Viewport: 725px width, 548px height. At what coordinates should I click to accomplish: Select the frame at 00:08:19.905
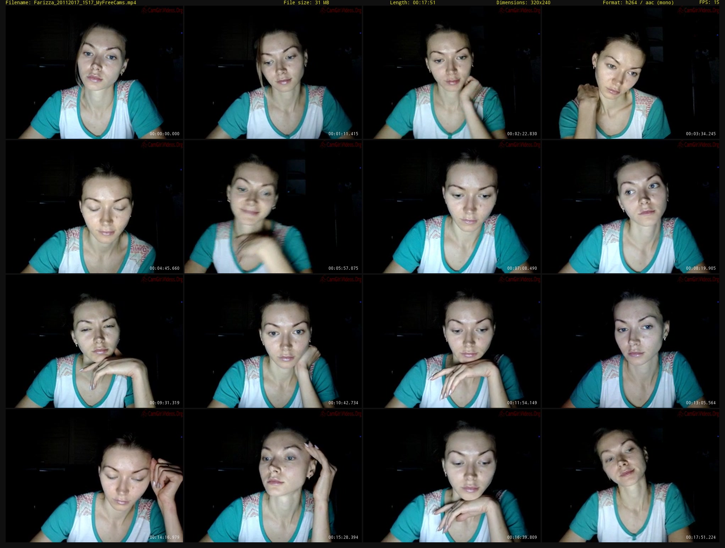coord(631,207)
